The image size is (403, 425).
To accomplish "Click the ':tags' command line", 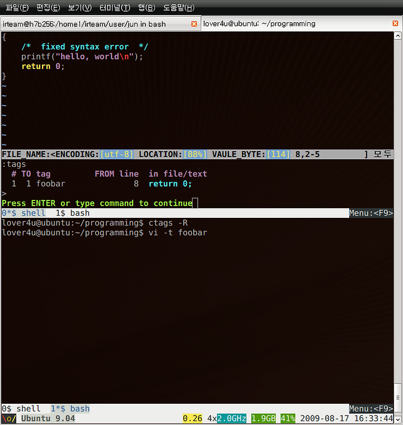I will click(14, 164).
